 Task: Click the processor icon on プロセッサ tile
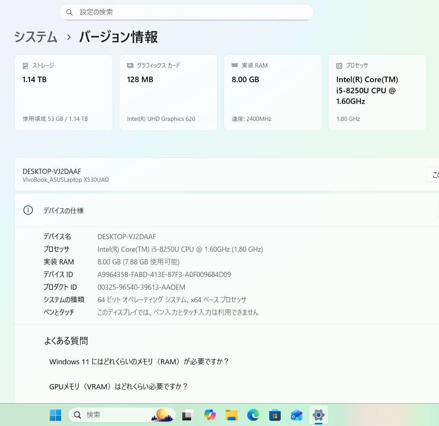pyautogui.click(x=339, y=65)
